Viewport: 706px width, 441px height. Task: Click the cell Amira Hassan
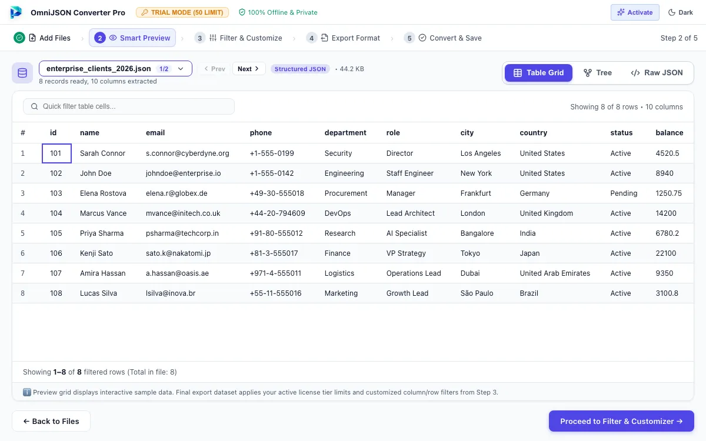click(104, 273)
